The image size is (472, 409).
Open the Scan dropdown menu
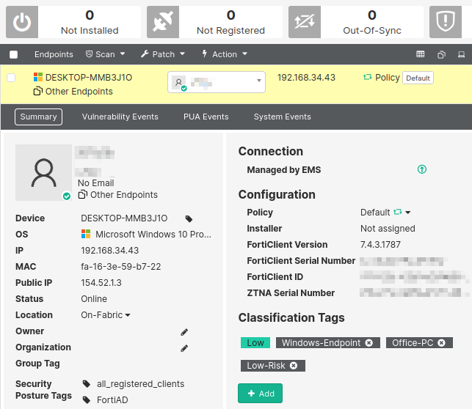pyautogui.click(x=106, y=54)
